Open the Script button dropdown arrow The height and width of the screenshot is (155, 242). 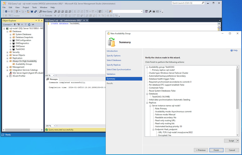238,141
